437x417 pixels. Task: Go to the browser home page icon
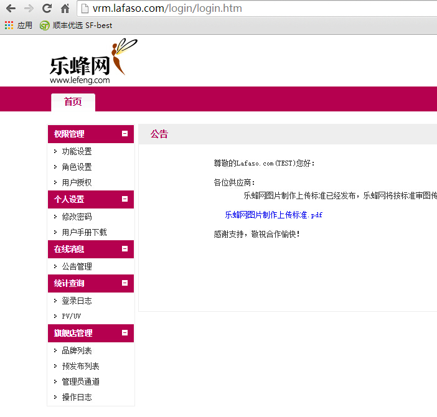(65, 9)
